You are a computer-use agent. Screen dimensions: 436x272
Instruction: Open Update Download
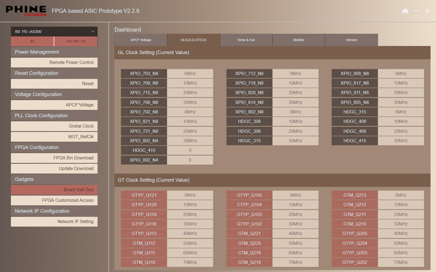click(54, 168)
